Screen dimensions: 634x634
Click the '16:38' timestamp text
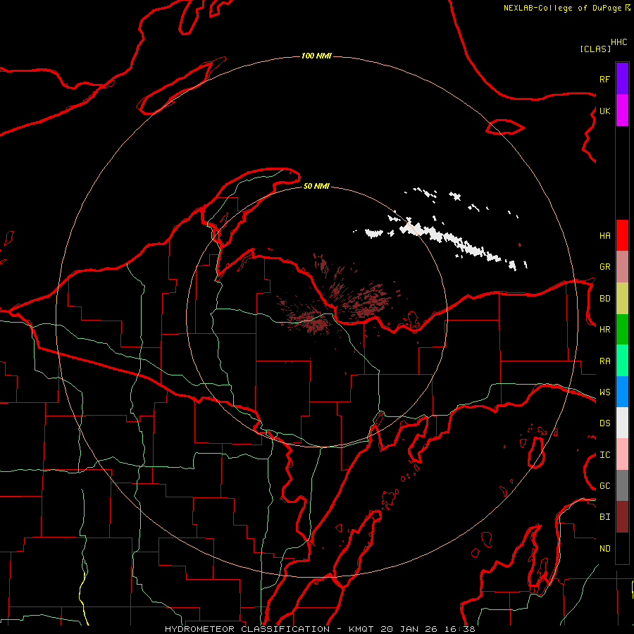(459, 629)
